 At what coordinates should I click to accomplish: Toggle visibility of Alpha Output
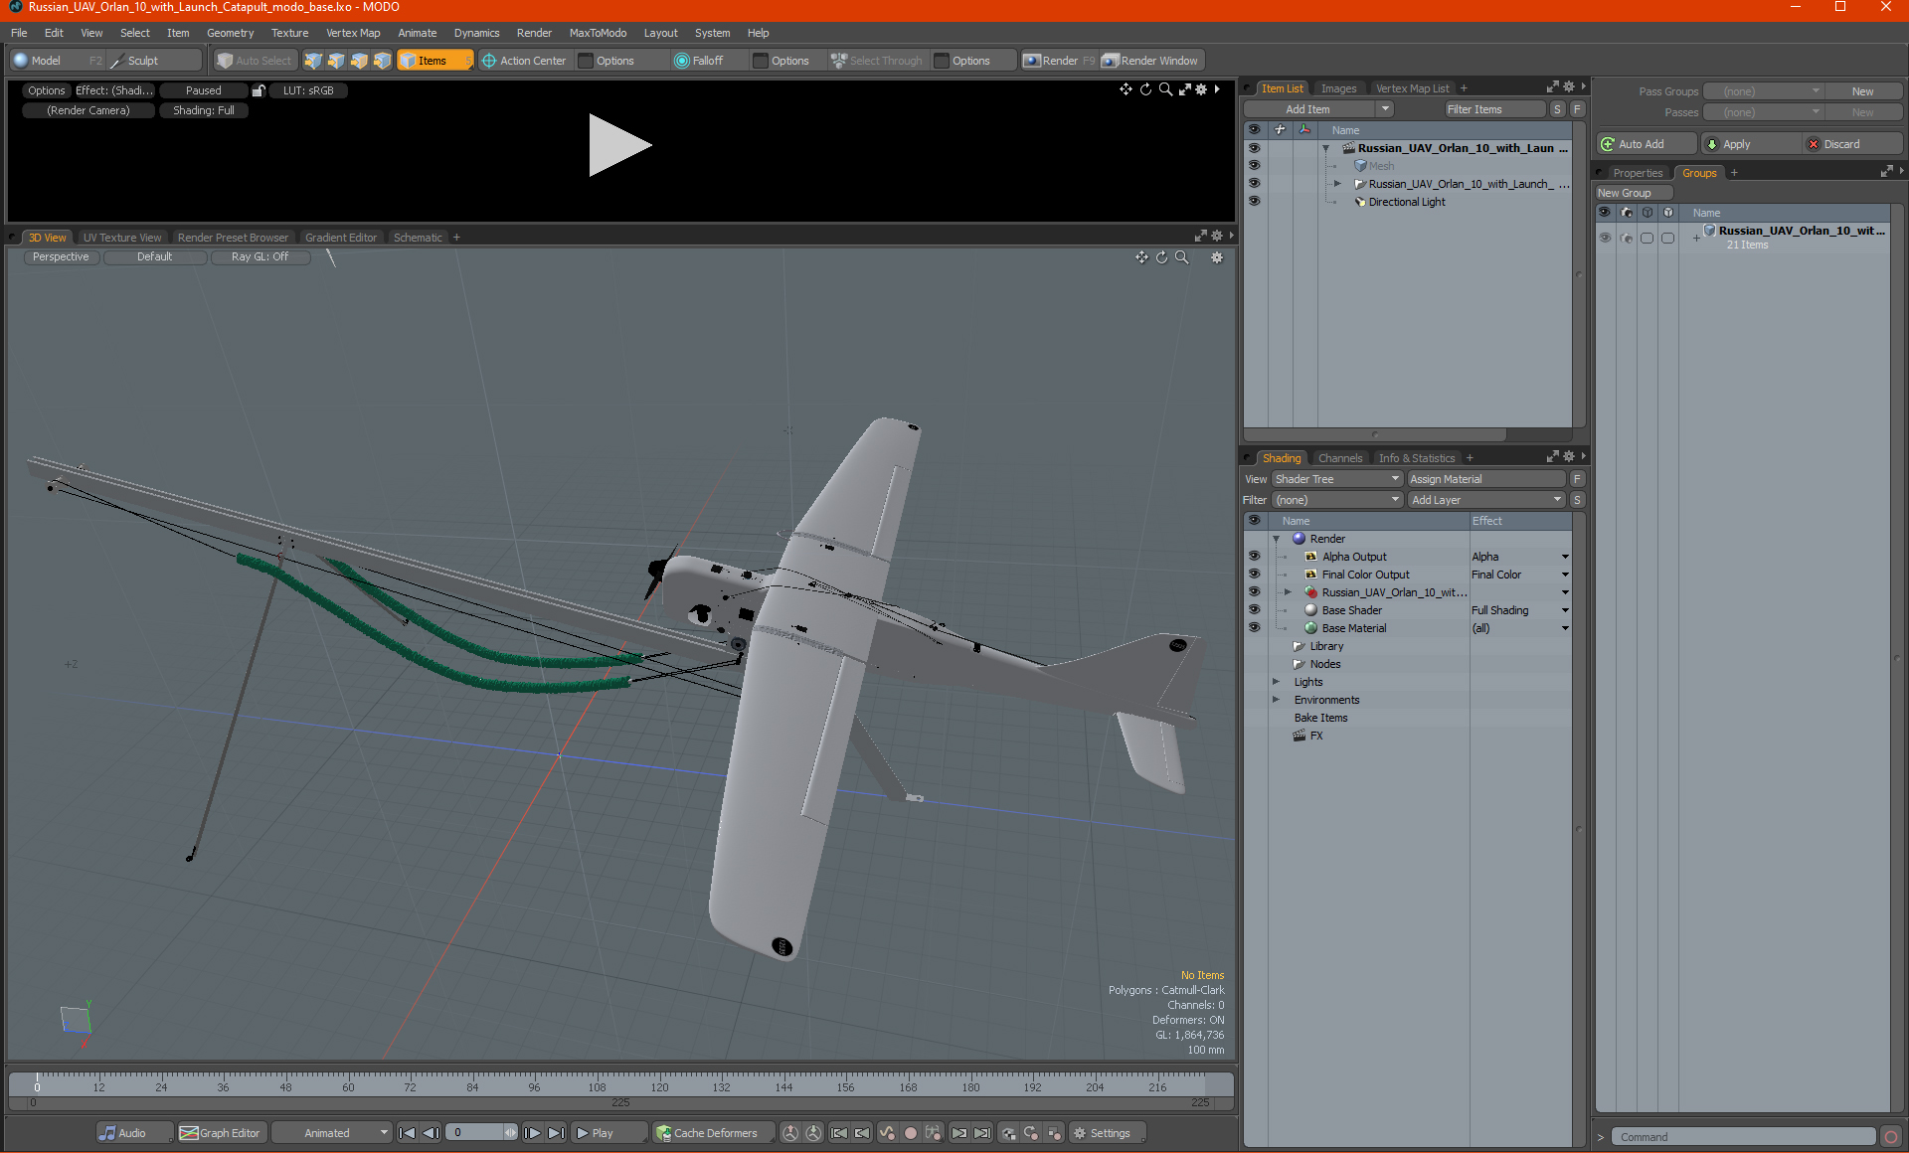point(1254,557)
